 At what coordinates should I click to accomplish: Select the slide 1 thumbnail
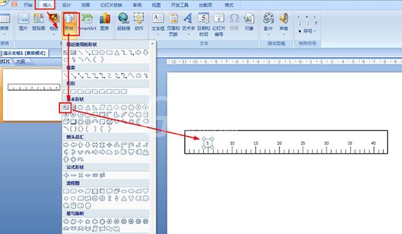coord(32,95)
